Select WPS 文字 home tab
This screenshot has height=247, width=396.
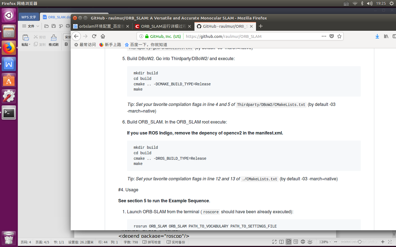[29, 17]
